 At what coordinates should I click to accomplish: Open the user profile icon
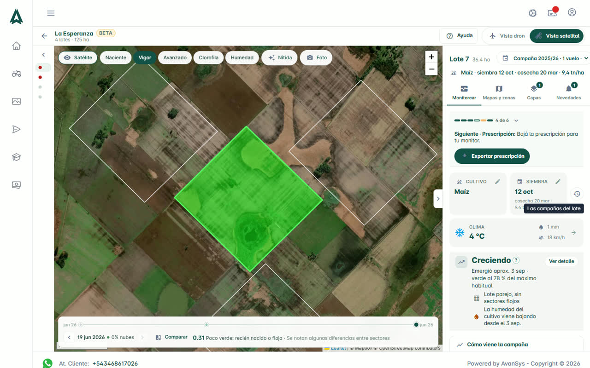click(x=572, y=12)
